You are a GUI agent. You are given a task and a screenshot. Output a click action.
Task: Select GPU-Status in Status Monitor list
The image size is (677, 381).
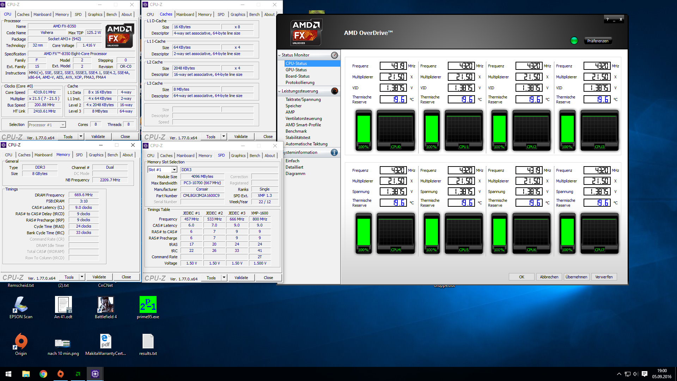296,70
